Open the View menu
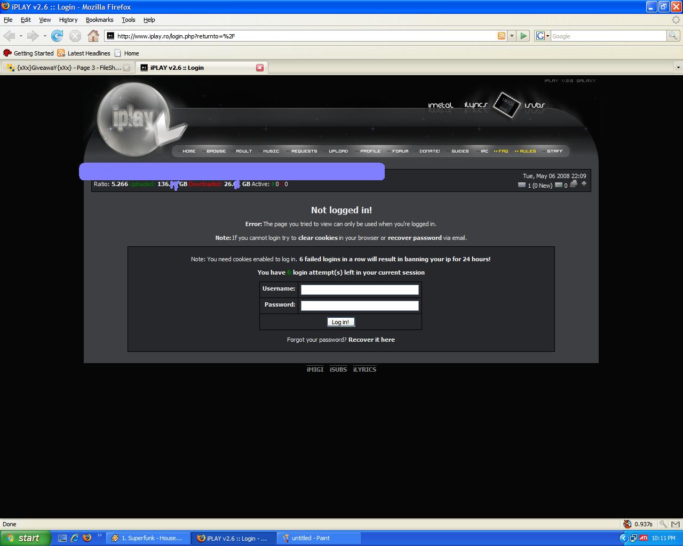 45,20
